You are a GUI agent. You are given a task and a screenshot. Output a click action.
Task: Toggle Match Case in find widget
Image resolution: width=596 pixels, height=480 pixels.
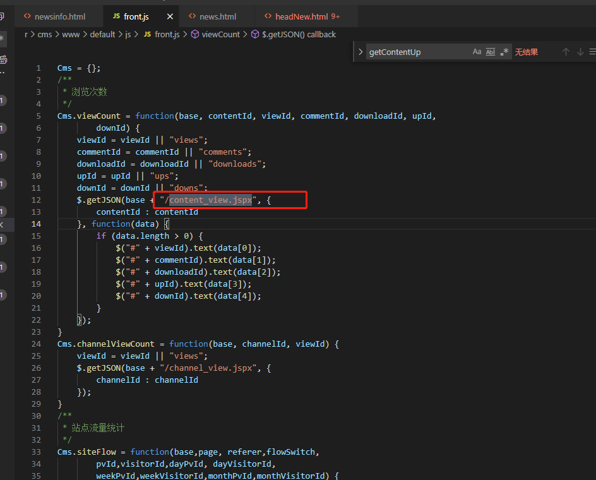coord(477,52)
